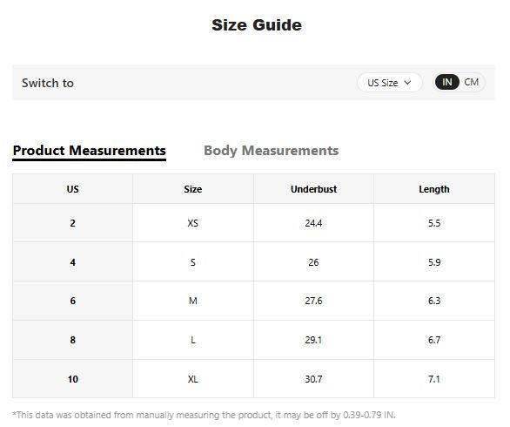Click the US size 10 row cell
The image size is (510, 427).
(x=72, y=379)
